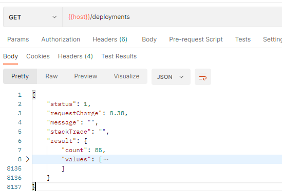Open the GET method dropdown

coord(33,17)
